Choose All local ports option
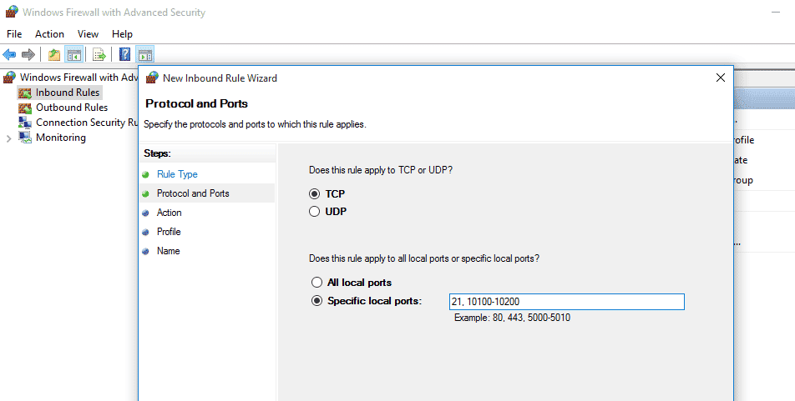Screen dimensions: 795x401 point(316,283)
